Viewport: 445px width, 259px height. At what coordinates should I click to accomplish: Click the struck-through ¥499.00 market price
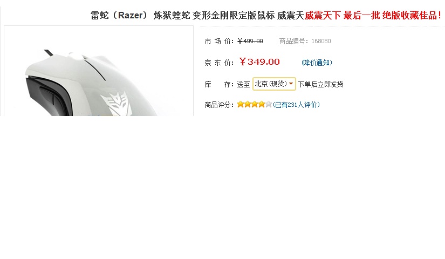tap(250, 41)
